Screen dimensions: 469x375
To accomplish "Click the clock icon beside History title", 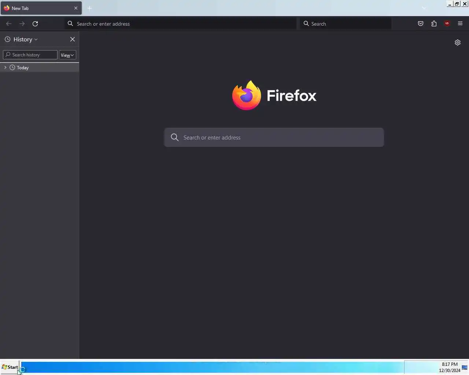I will point(7,39).
